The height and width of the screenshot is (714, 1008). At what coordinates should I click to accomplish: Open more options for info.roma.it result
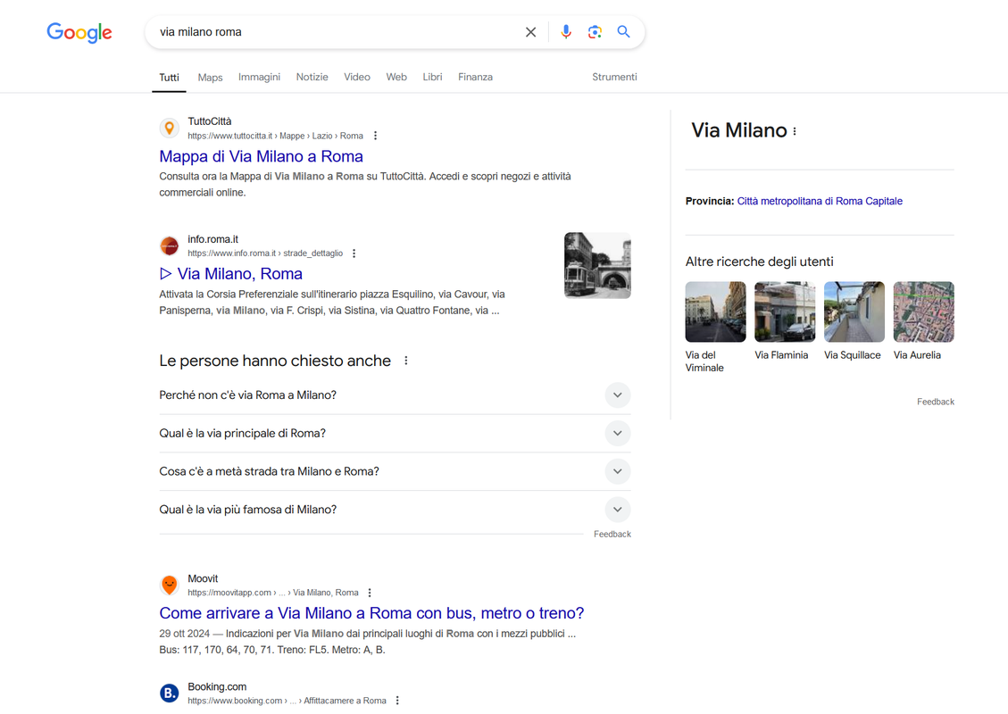point(354,253)
